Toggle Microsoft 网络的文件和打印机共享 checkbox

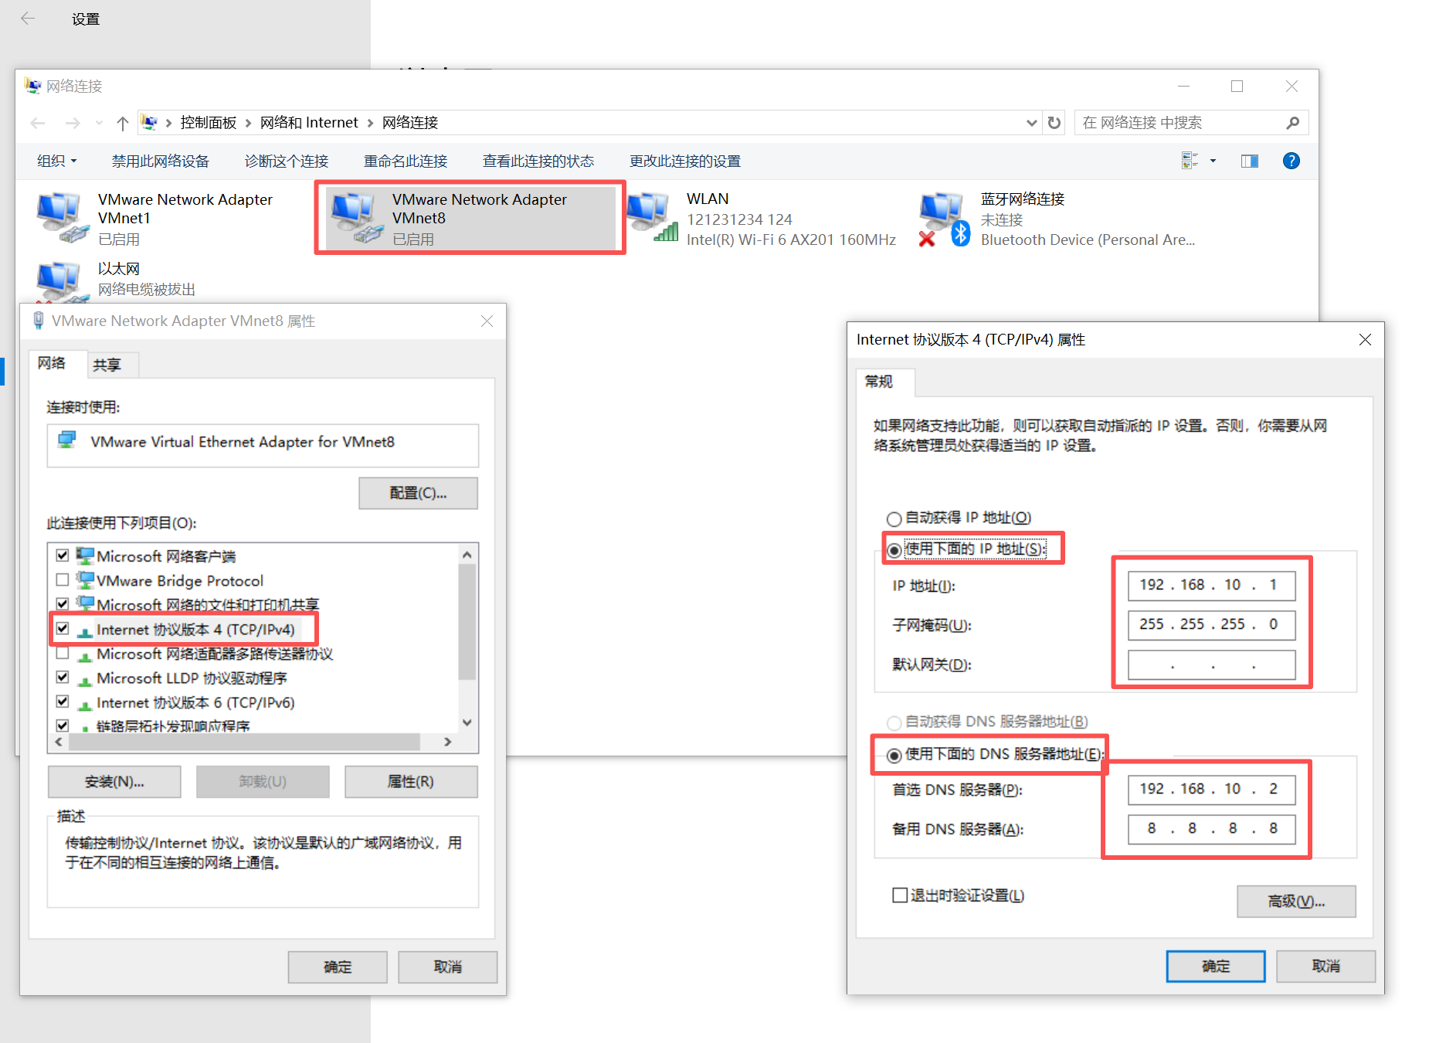[63, 603]
